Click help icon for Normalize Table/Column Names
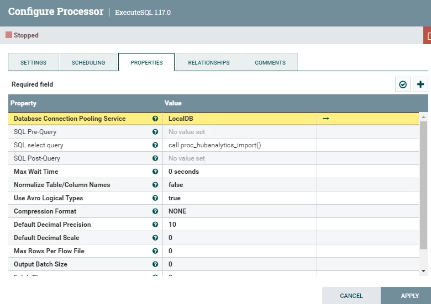 pyautogui.click(x=155, y=185)
